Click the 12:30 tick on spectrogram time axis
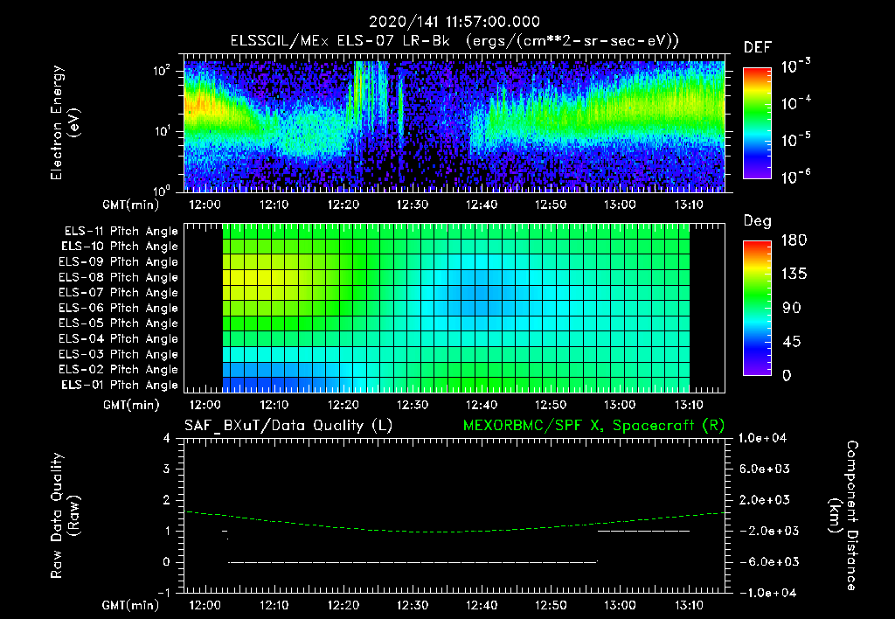895x619 pixels. pos(413,205)
